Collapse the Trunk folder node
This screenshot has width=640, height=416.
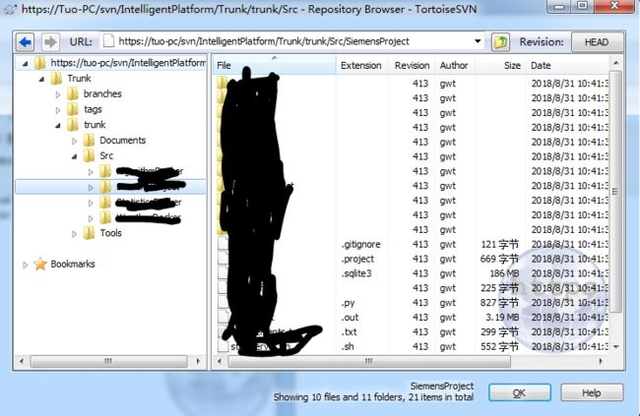point(41,79)
